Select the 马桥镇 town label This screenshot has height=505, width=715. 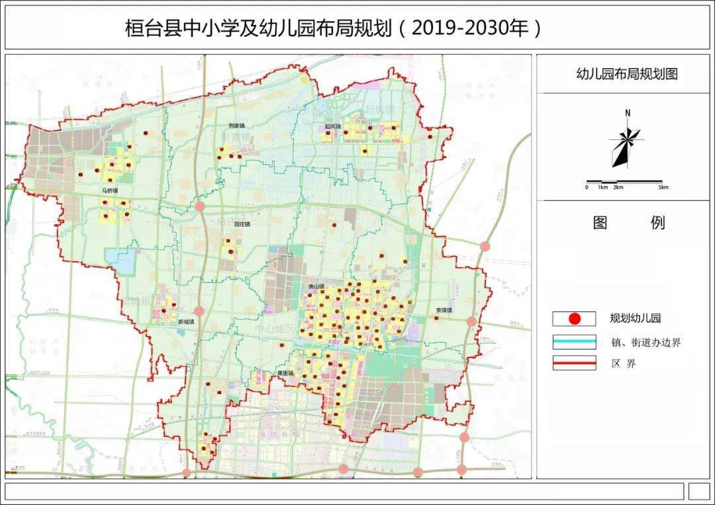(109, 190)
